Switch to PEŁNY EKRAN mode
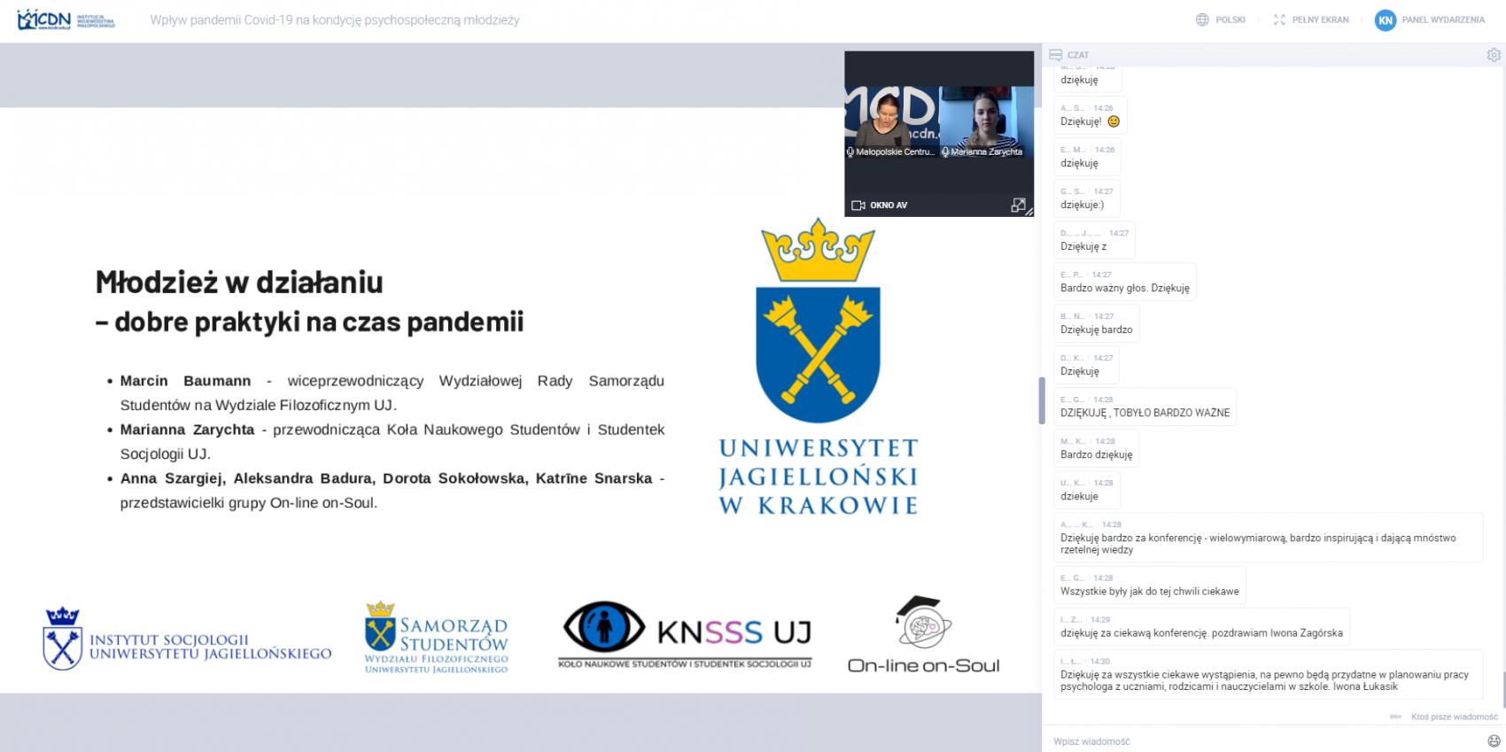 pos(1320,19)
